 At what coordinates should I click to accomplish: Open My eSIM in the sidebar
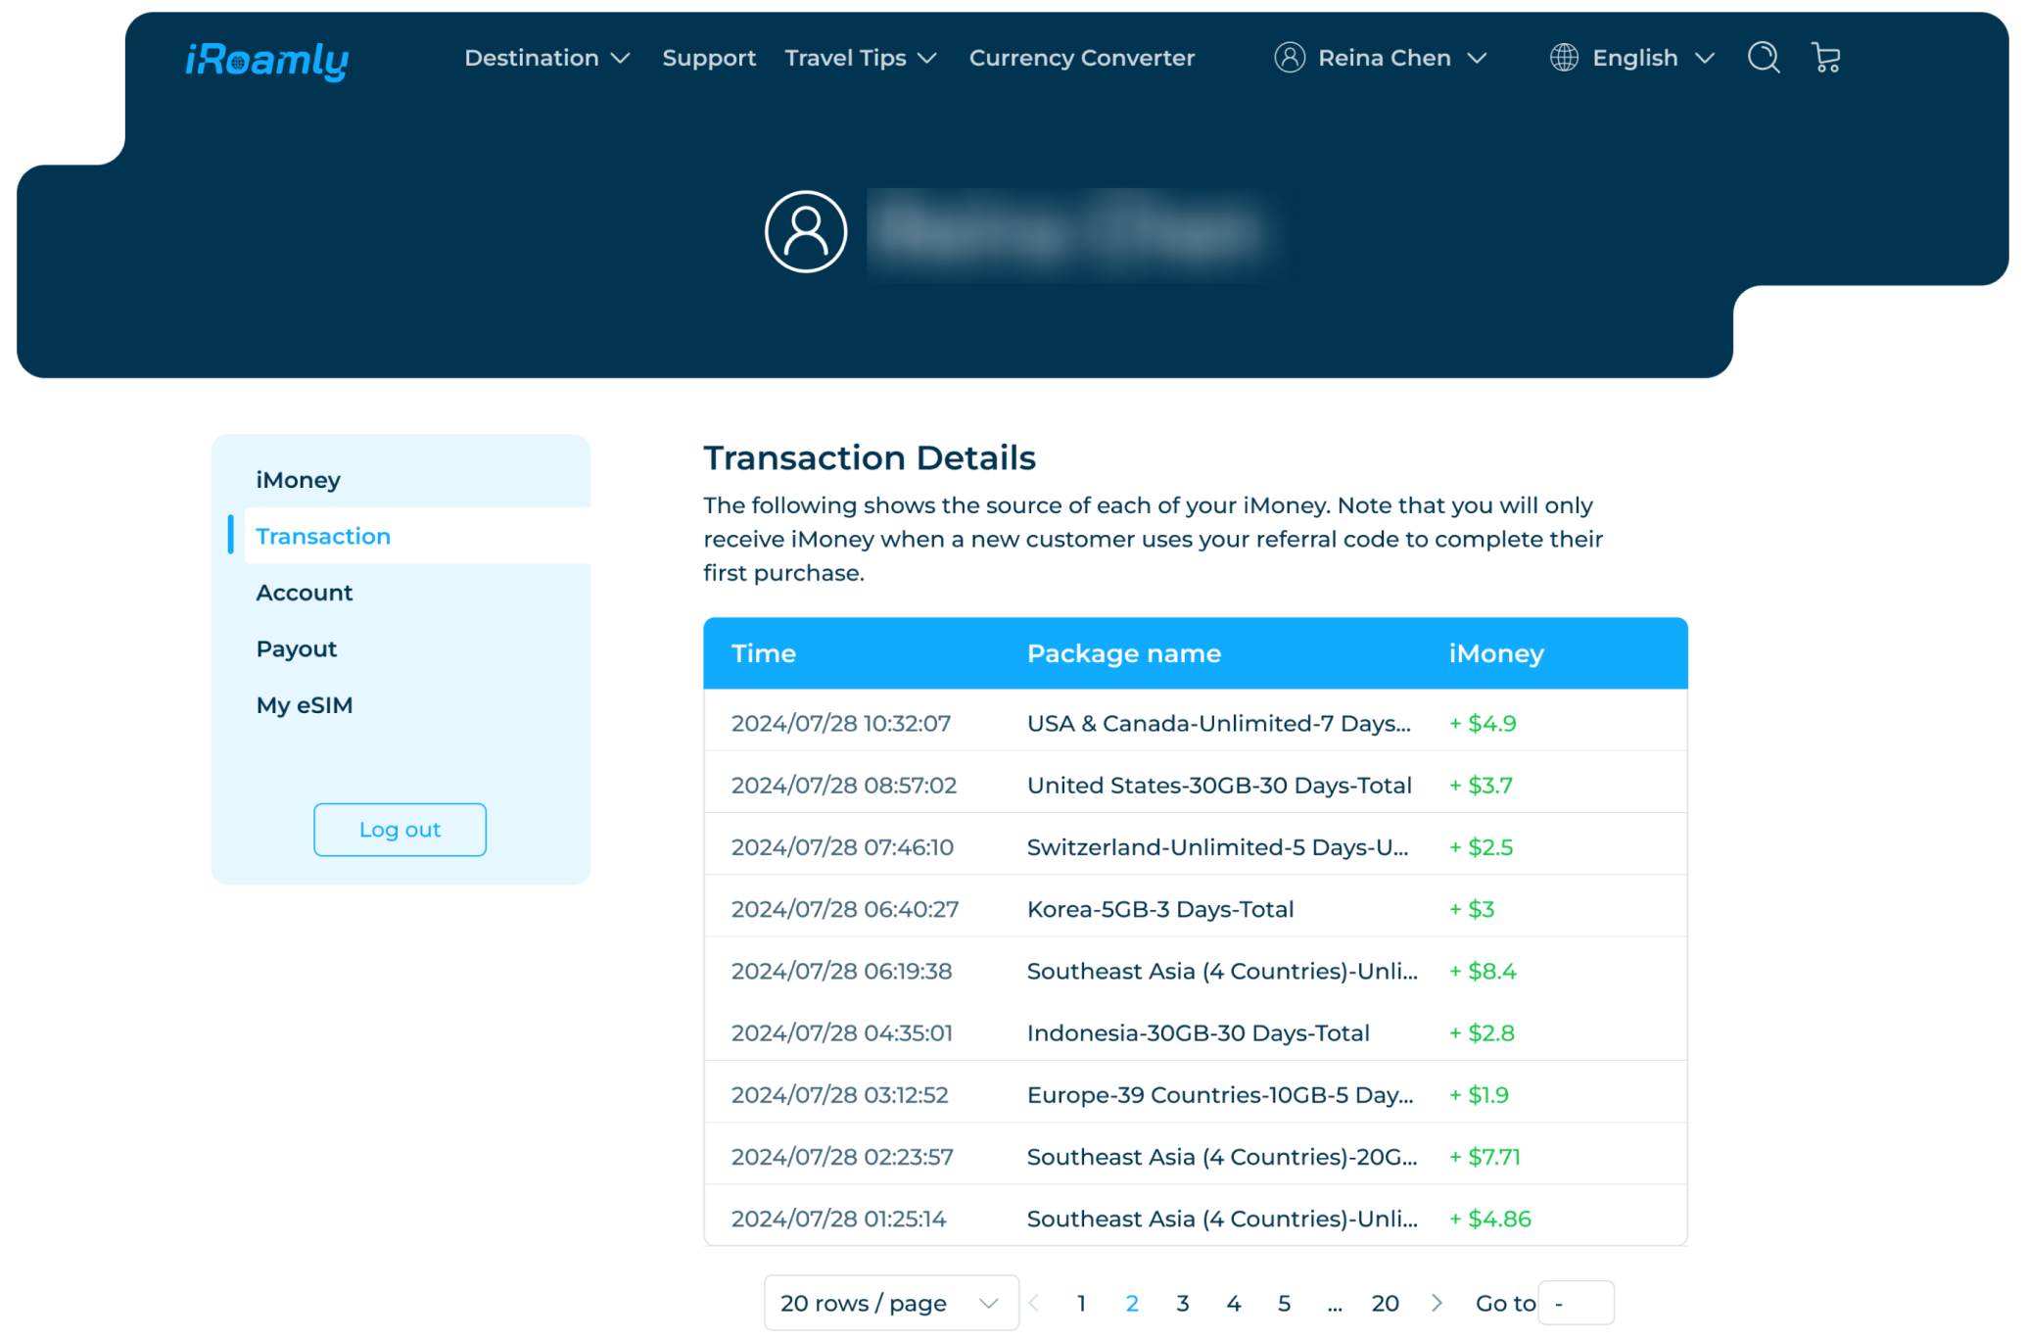(305, 705)
